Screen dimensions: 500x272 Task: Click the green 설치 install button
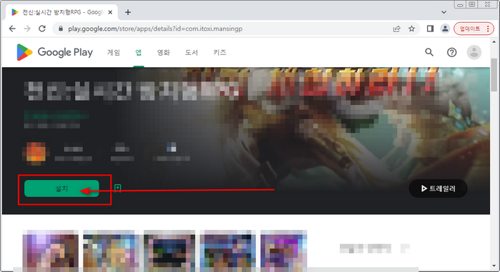click(61, 188)
